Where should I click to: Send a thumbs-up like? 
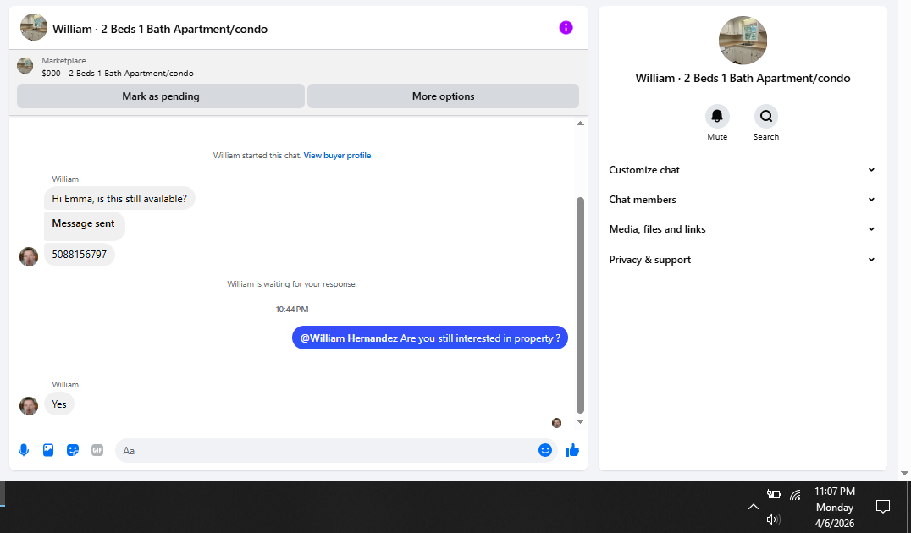click(572, 450)
